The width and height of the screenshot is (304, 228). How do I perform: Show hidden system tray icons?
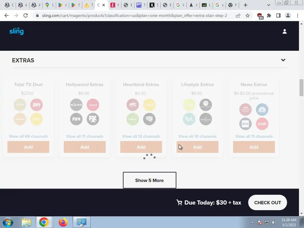coord(252,222)
